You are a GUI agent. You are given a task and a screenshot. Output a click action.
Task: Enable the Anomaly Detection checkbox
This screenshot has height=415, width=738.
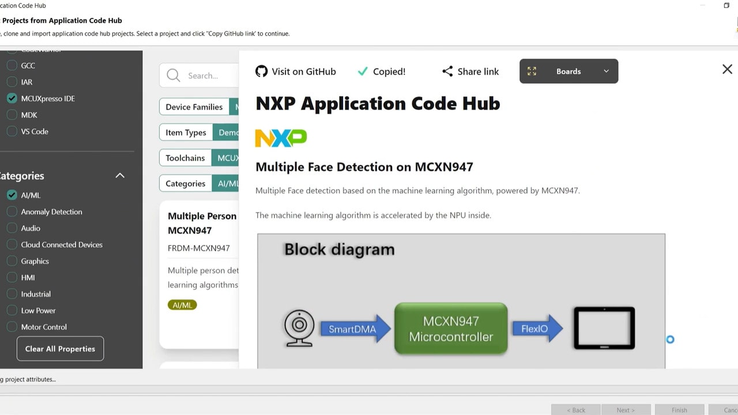(12, 212)
